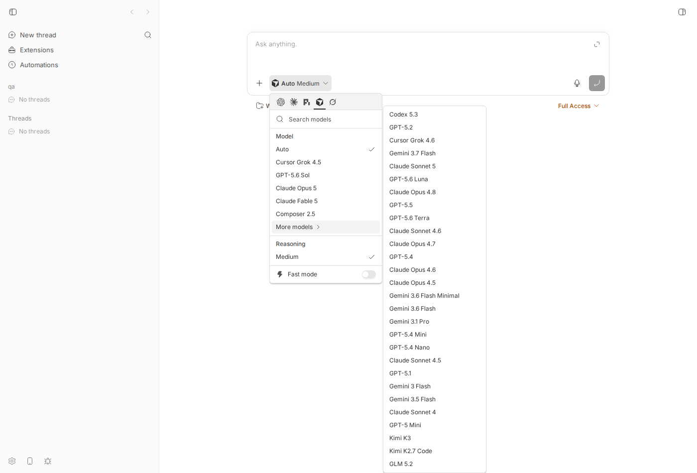697x473 pixels.
Task: Choose Kimi K2.7 Code
Action: 435,451
